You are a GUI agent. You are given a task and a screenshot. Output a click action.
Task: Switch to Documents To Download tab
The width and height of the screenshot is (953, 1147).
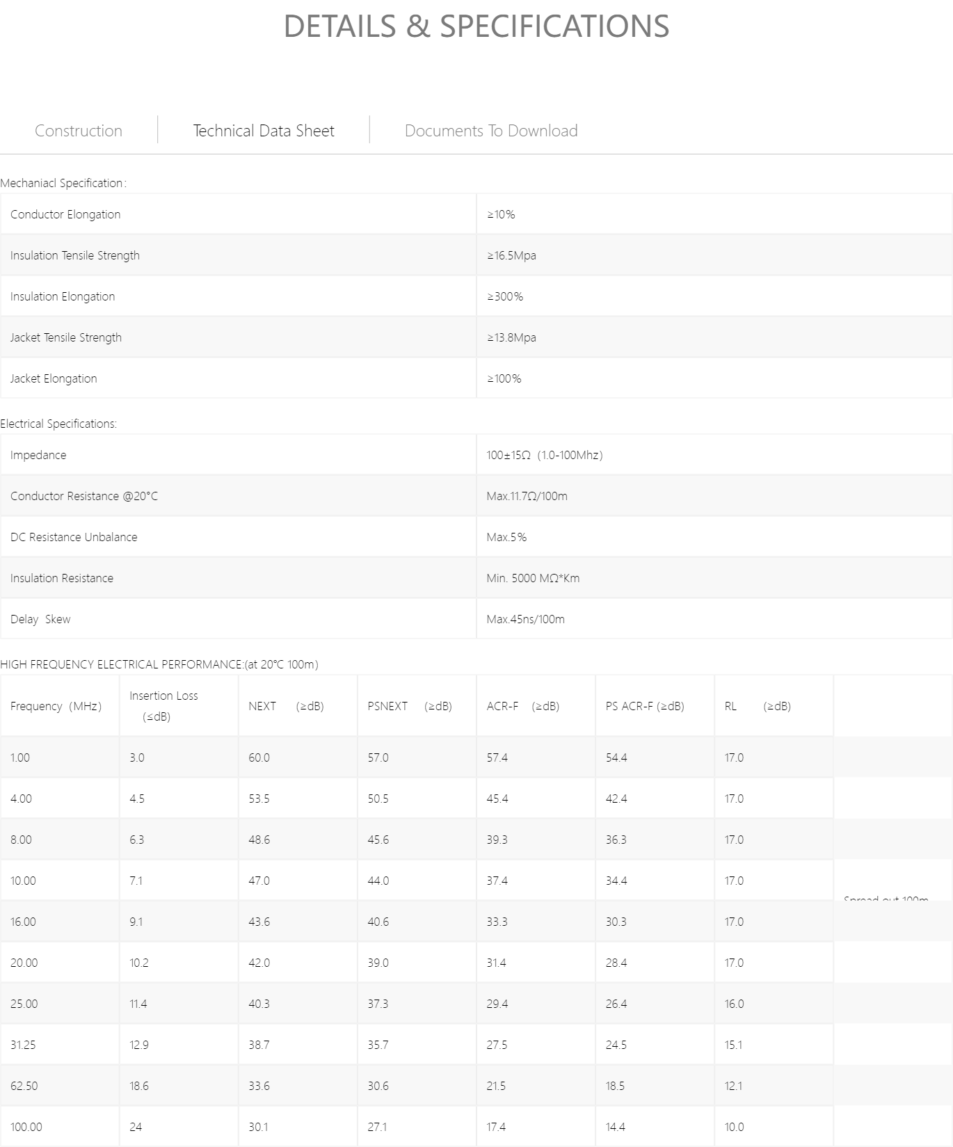pyautogui.click(x=491, y=131)
